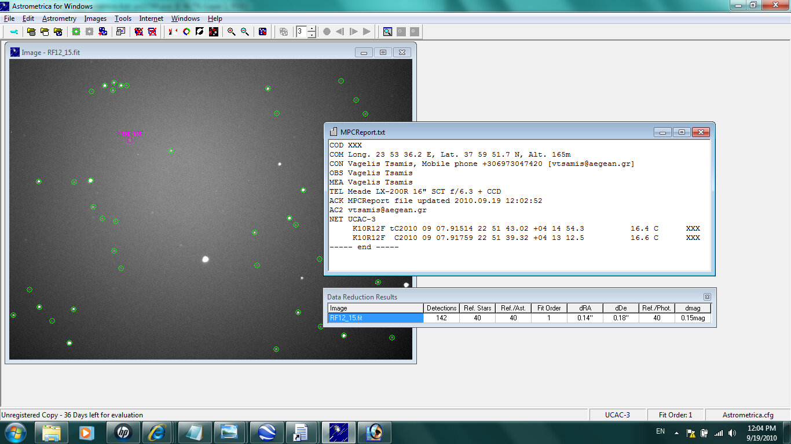The height and width of the screenshot is (444, 791).
Task: Click the Stack Images blue-red toolbar icon
Action: point(102,32)
